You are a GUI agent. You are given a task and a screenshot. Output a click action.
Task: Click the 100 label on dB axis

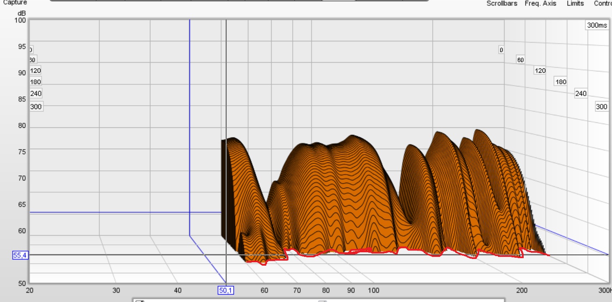point(21,20)
